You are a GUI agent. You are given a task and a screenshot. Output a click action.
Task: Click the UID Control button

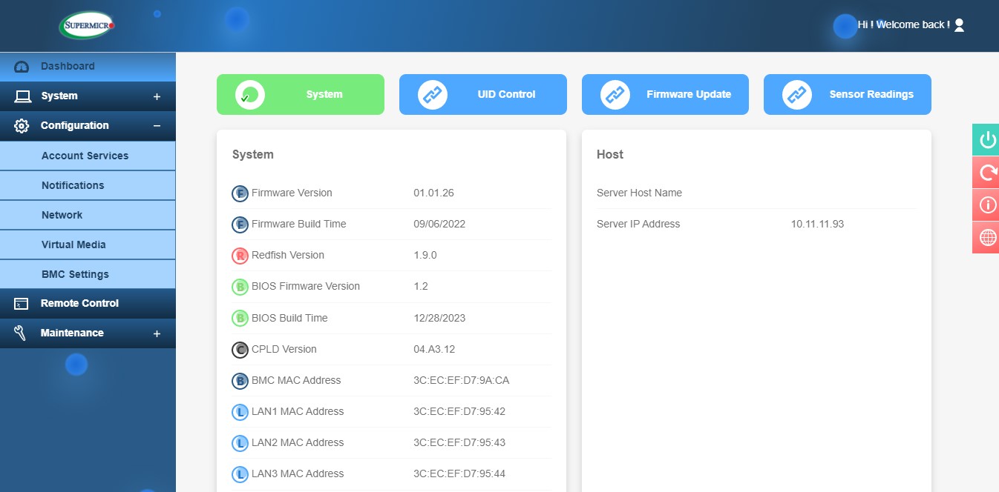point(483,94)
